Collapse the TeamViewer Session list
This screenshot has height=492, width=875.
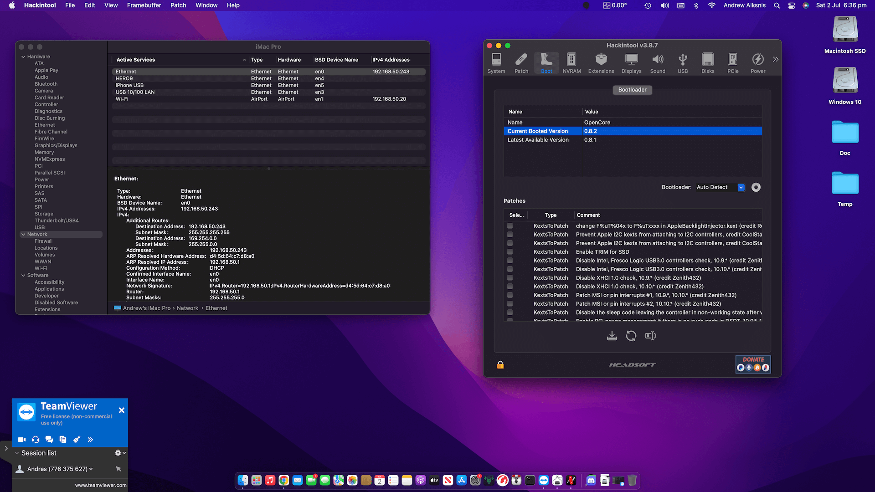pos(17,453)
